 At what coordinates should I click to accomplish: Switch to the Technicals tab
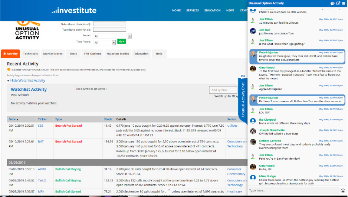tap(30, 54)
